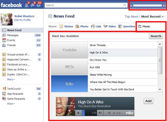
Task: Share a Photo
Action: tap(82, 26)
